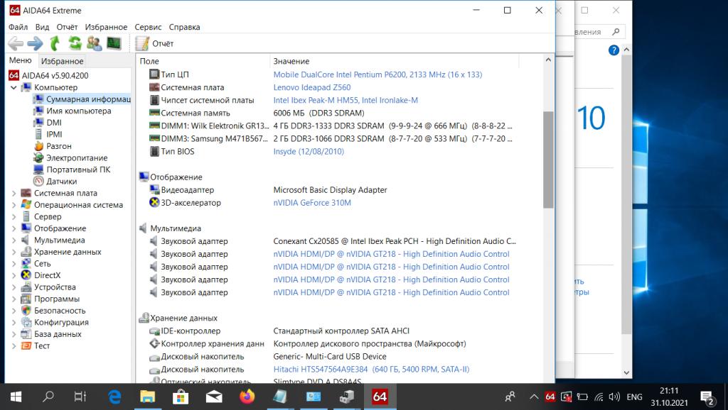Open the Избранное menu in menu bar

tap(106, 27)
